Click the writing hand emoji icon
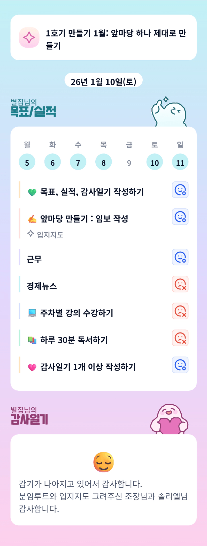This screenshot has height=546, width=207. pyautogui.click(x=32, y=219)
